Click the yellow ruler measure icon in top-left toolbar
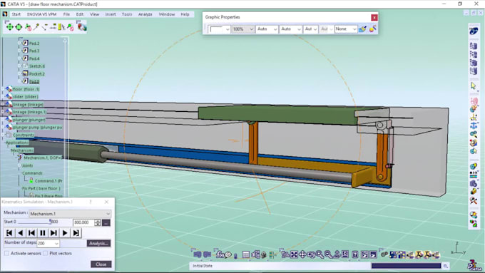The image size is (485, 273). click(61, 27)
